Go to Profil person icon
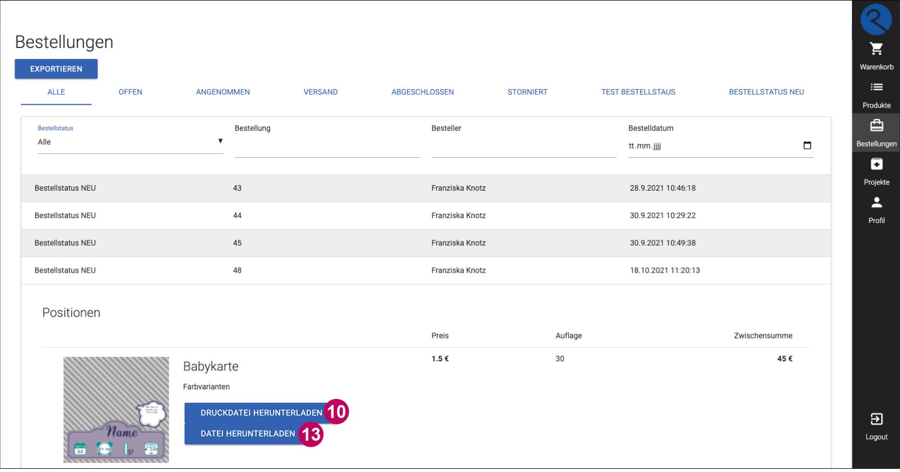The height and width of the screenshot is (472, 900). (876, 203)
